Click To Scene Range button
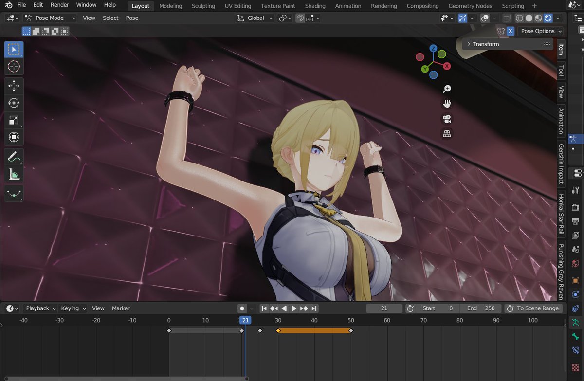The width and height of the screenshot is (584, 381). click(533, 308)
